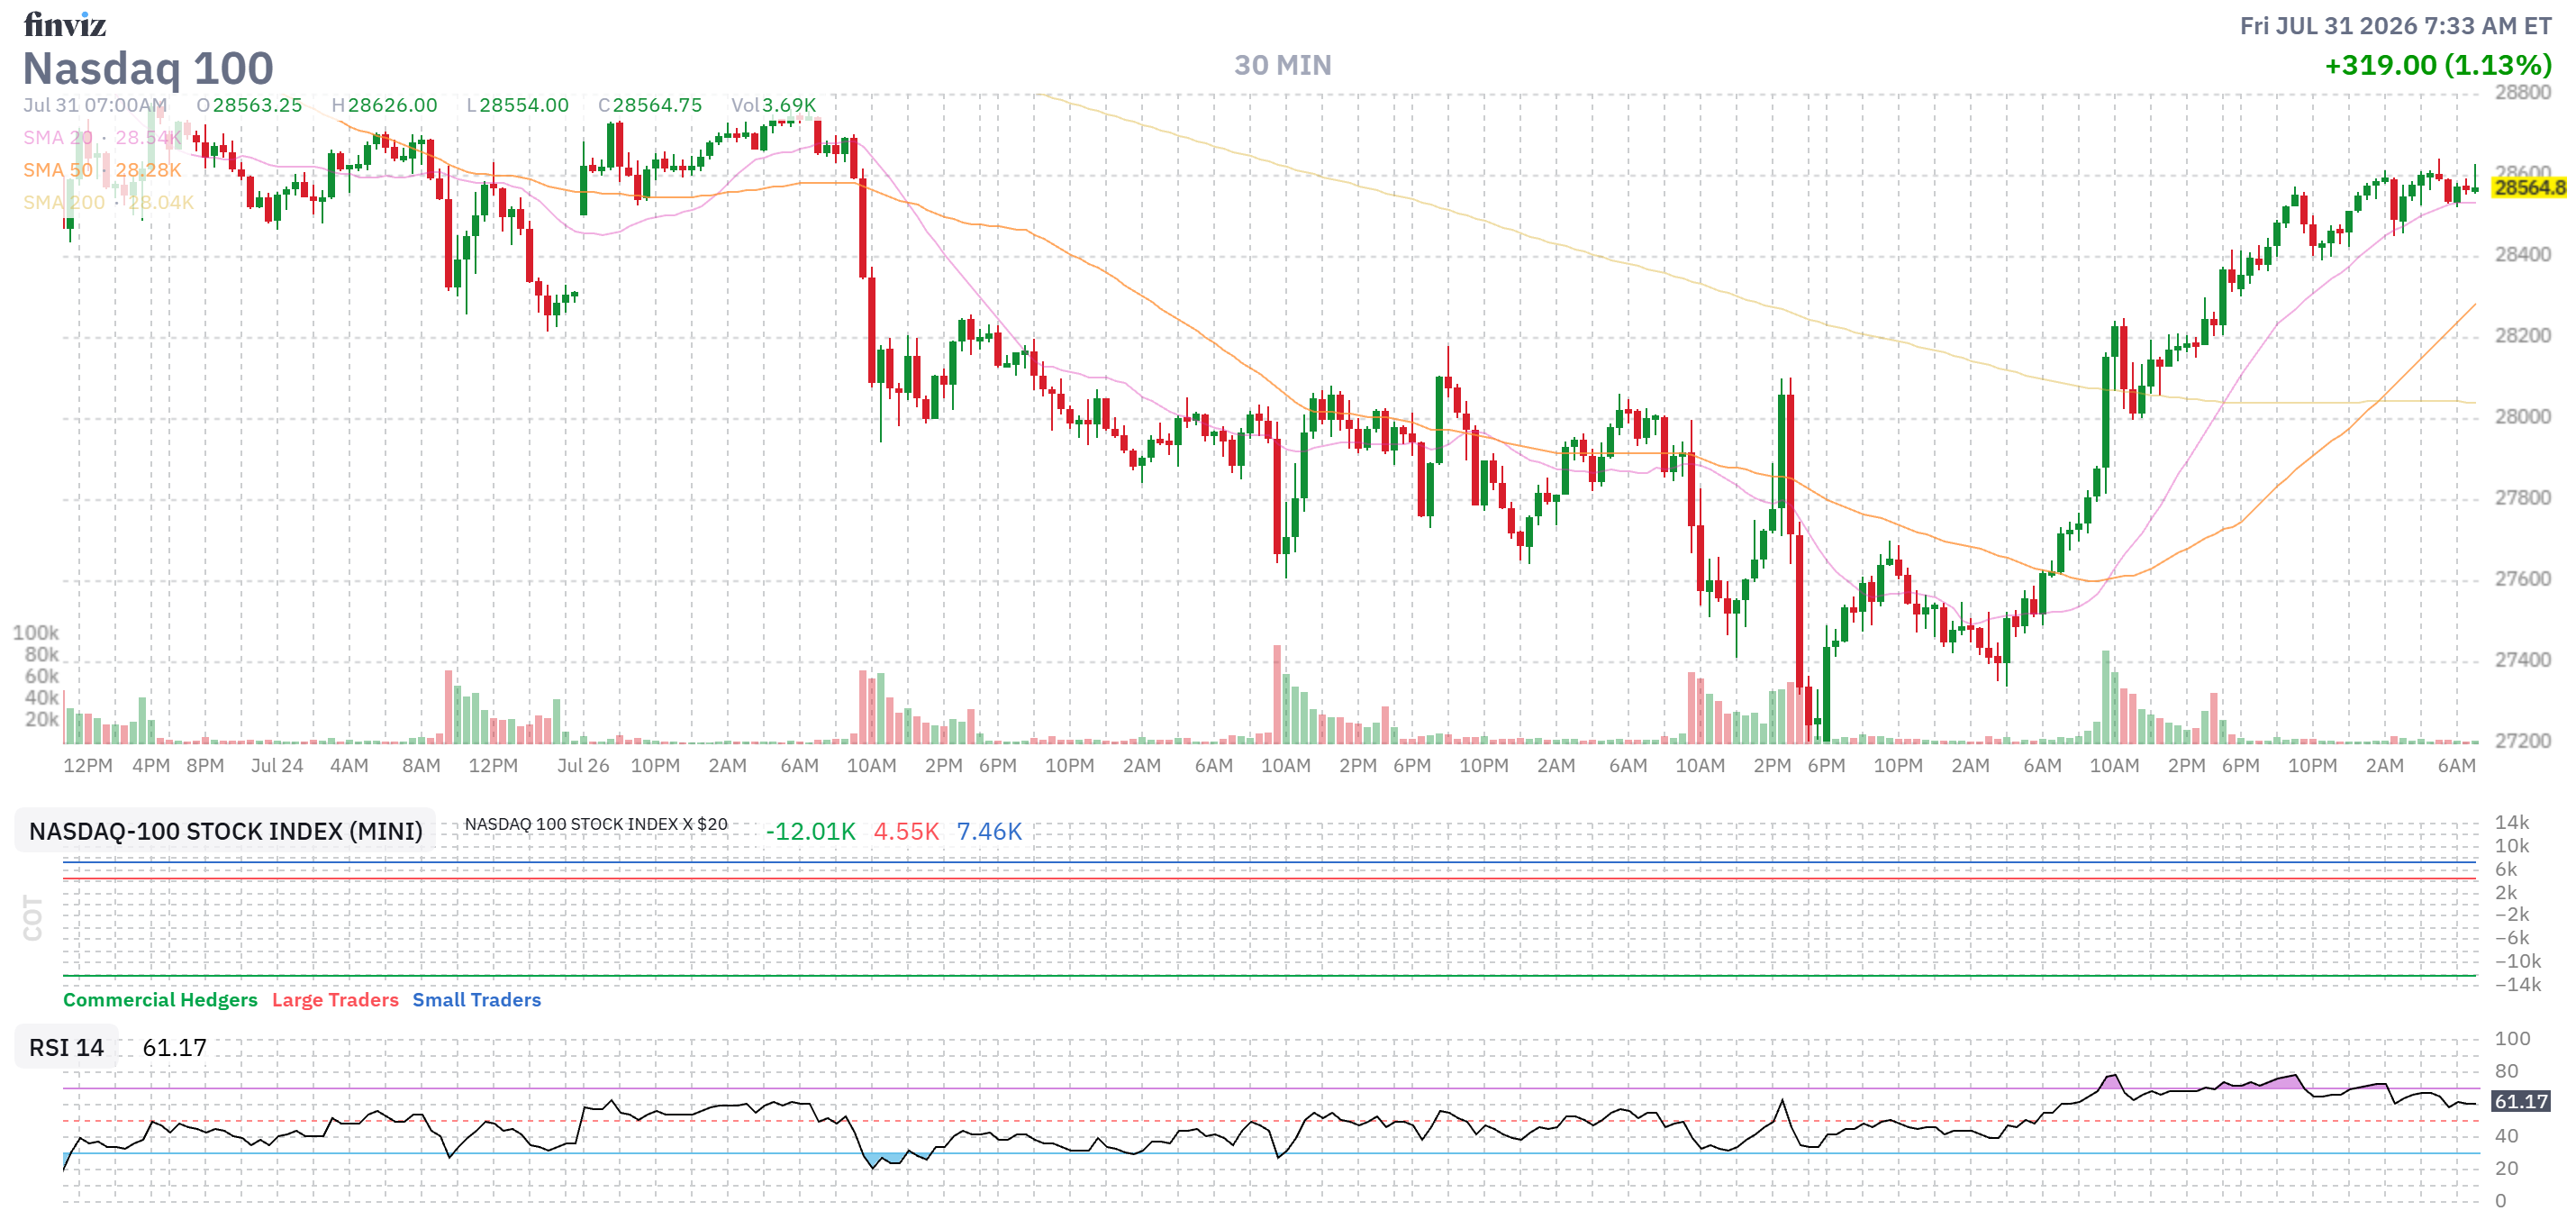The image size is (2576, 1229).
Task: Click the 28000 price axis label
Action: click(2523, 416)
